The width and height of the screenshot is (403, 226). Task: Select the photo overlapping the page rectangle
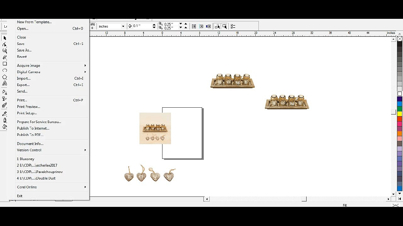pos(155,128)
